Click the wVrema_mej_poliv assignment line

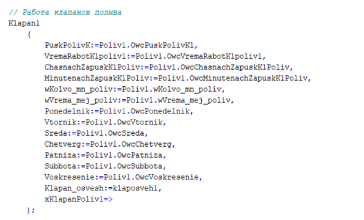[139, 100]
